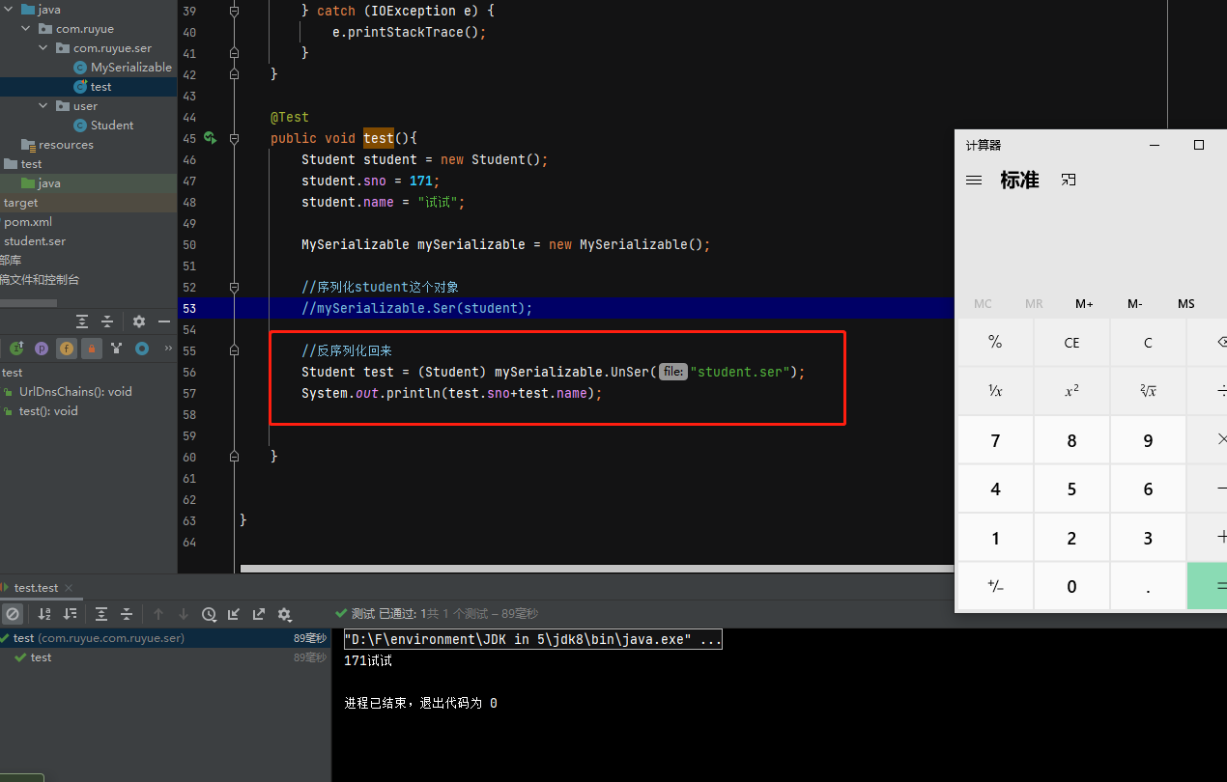The width and height of the screenshot is (1227, 782).
Task: Select UrlDnsChains() method in Structure list
Action: click(74, 391)
